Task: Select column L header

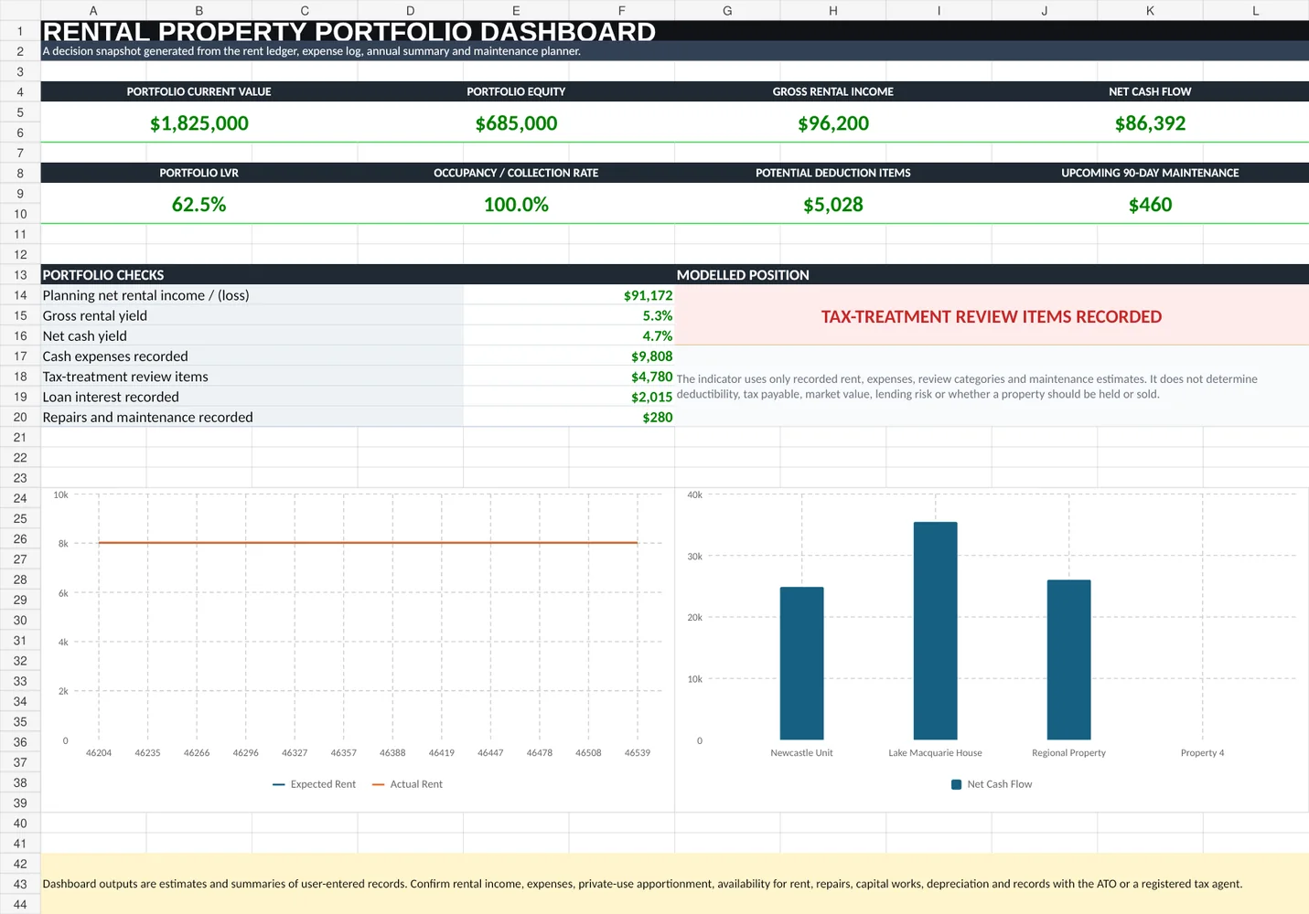Action: (1255, 11)
